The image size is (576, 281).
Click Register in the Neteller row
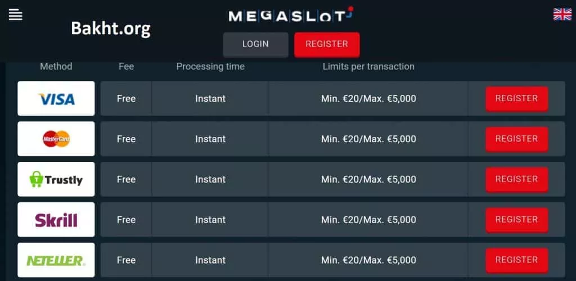coord(516,260)
